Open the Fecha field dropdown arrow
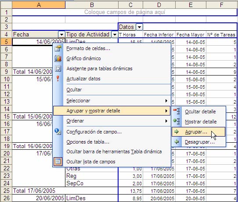Screen dimensions: 238x202 point(61,35)
